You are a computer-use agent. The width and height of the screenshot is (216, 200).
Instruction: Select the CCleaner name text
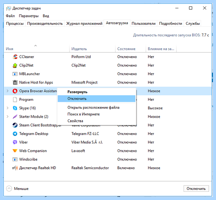27,57
